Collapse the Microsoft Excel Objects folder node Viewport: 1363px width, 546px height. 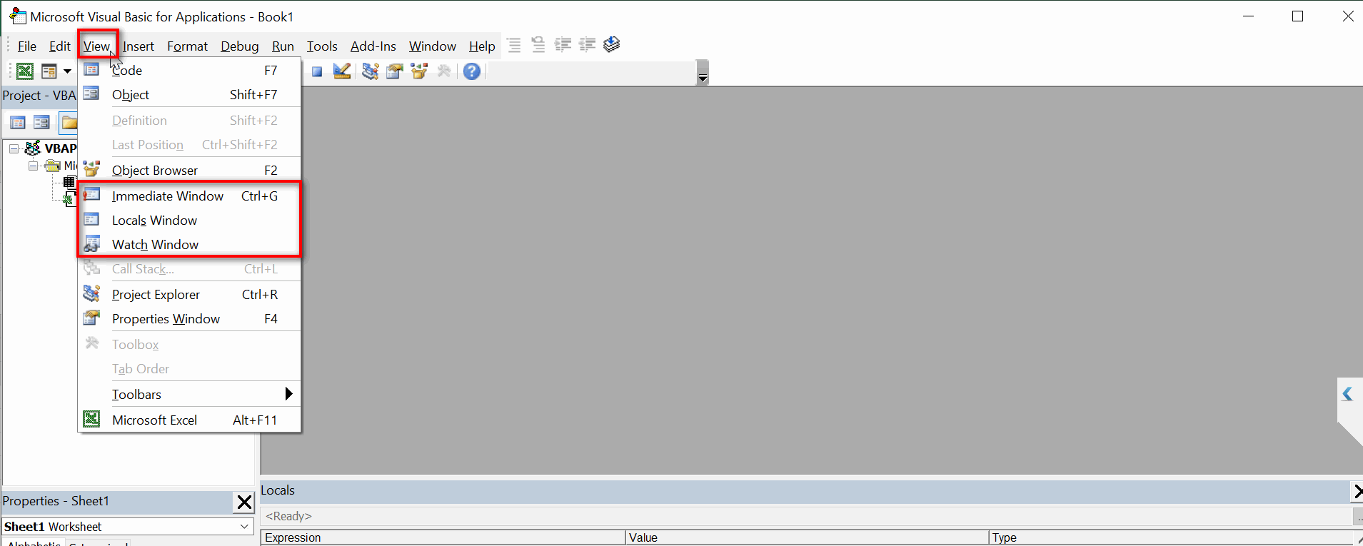pyautogui.click(x=34, y=166)
